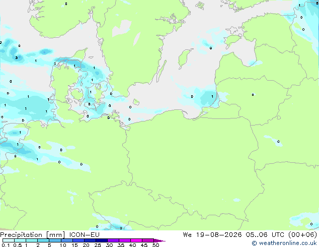Pick the 30–35 mm purple swatch

(113, 240)
